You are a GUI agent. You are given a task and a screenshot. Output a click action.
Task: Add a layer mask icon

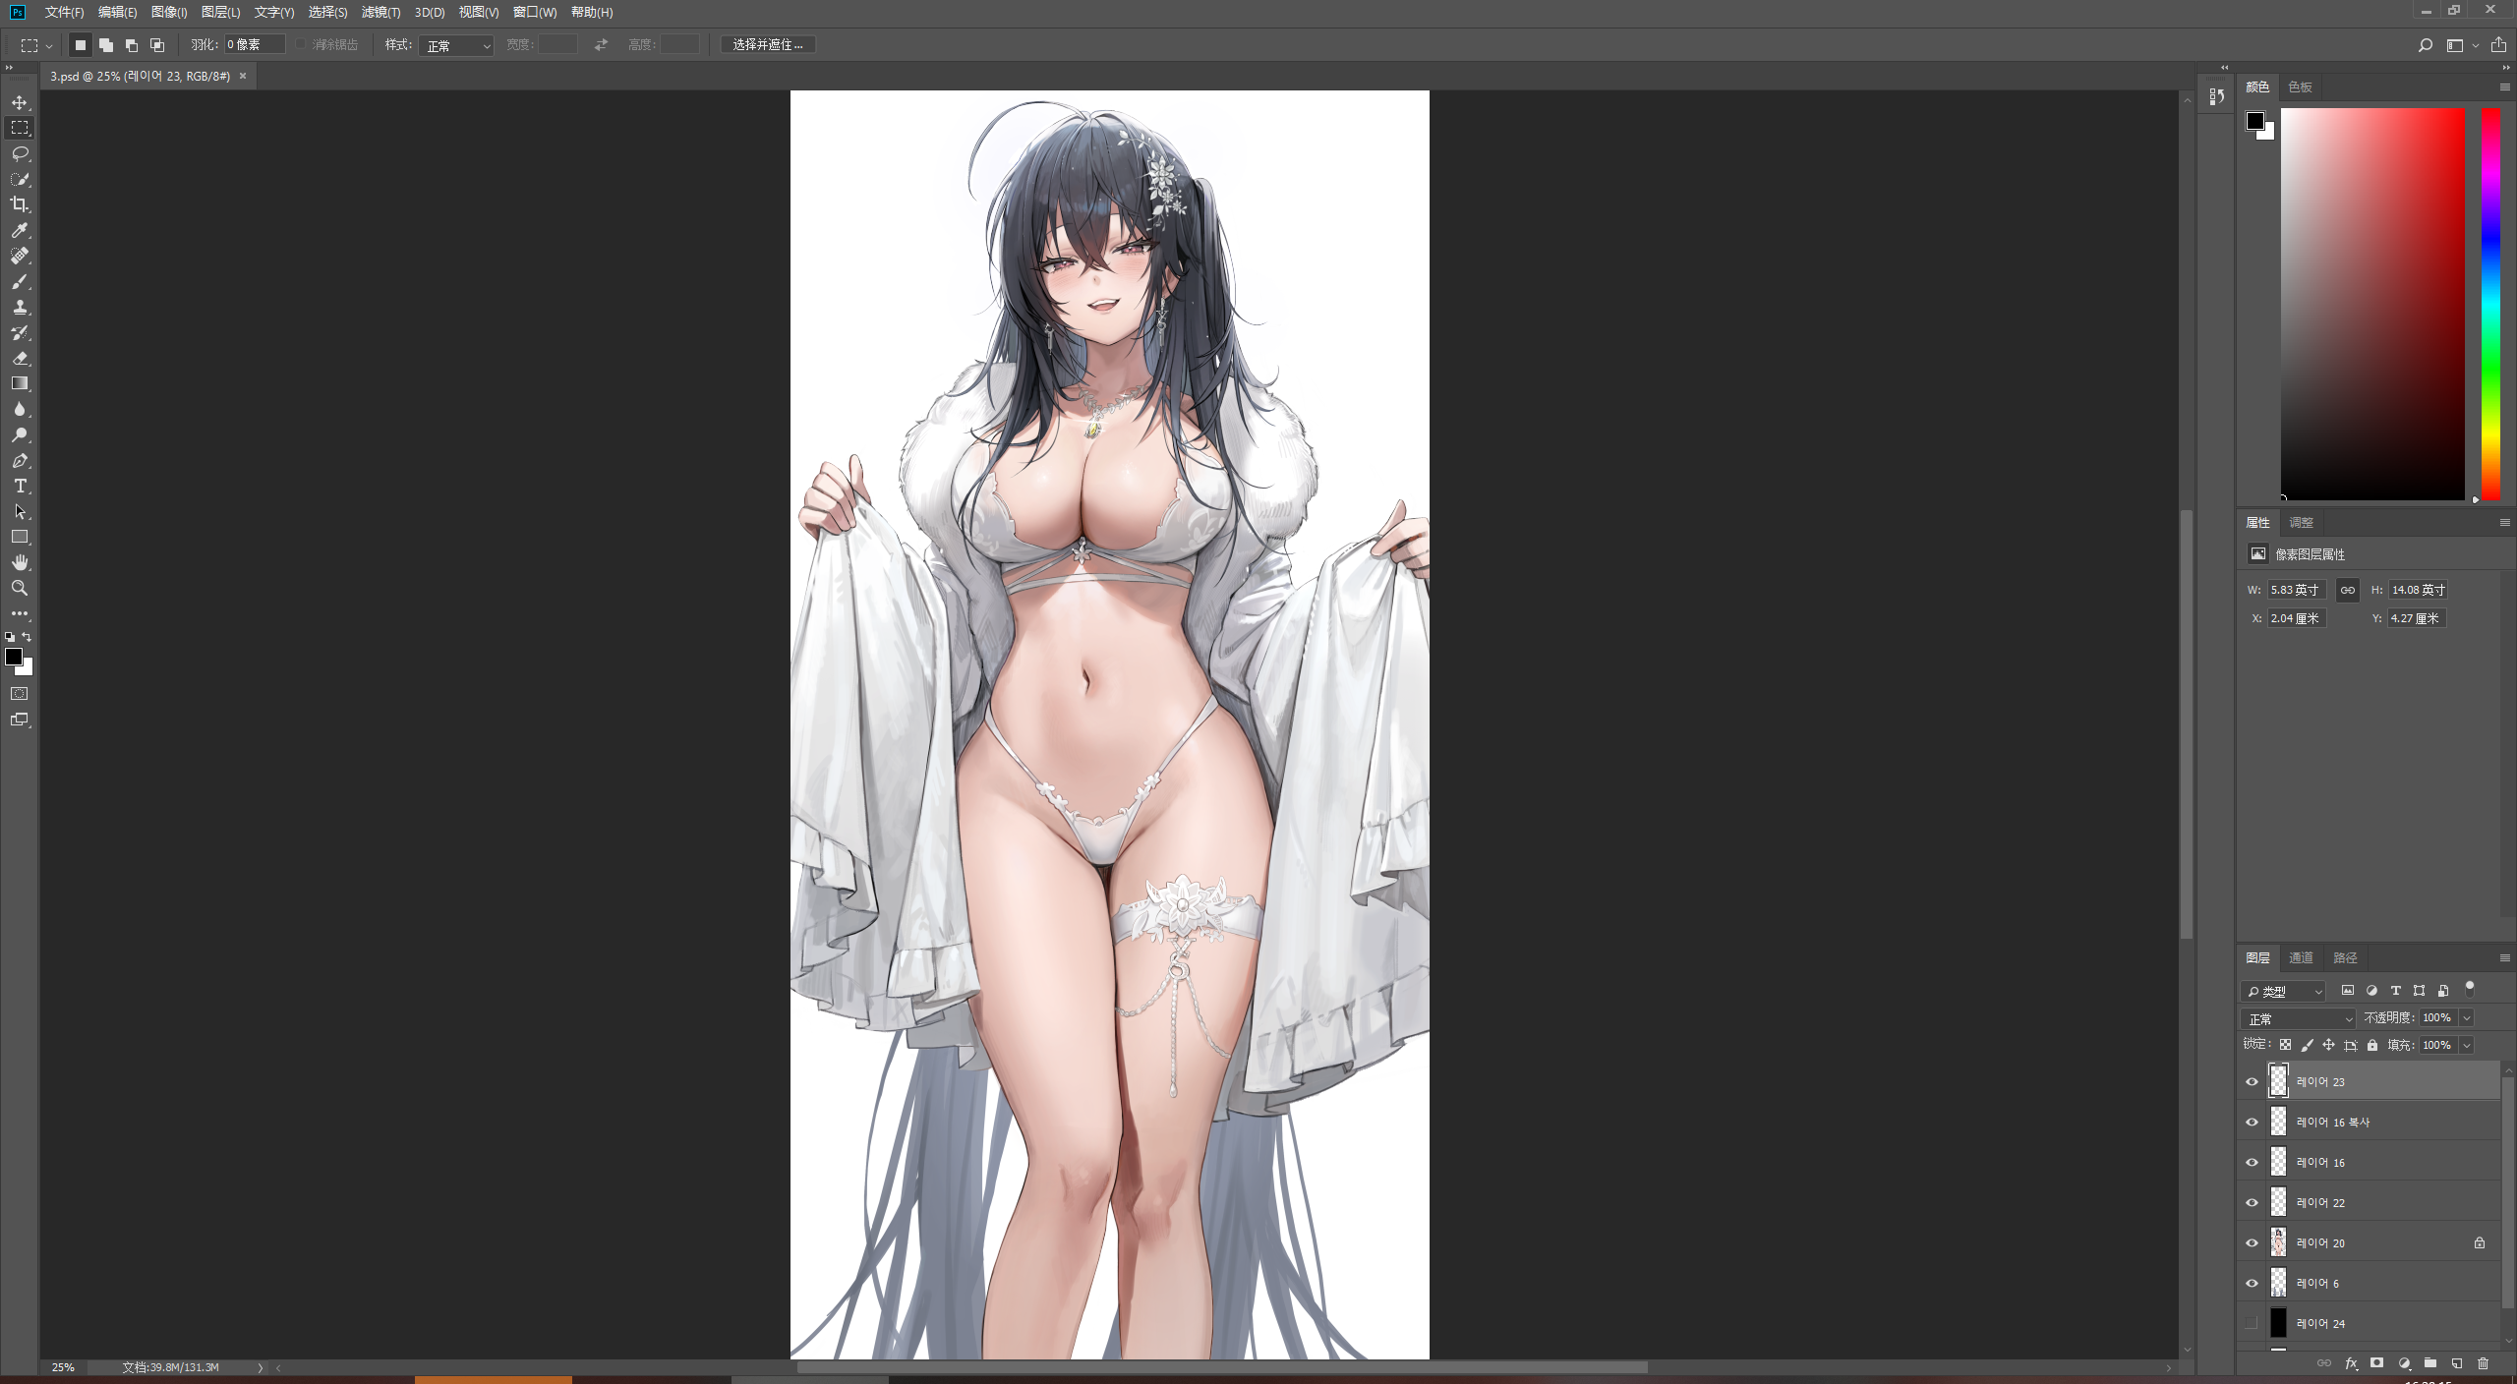coord(2376,1363)
